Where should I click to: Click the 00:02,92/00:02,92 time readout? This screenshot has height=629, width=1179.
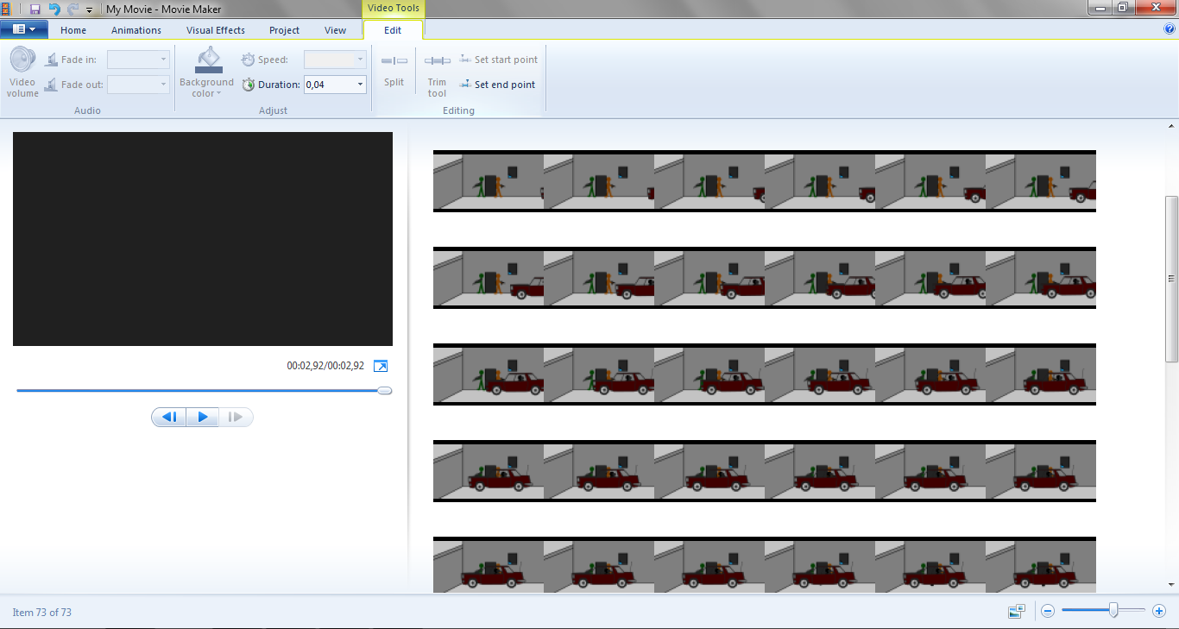(325, 366)
